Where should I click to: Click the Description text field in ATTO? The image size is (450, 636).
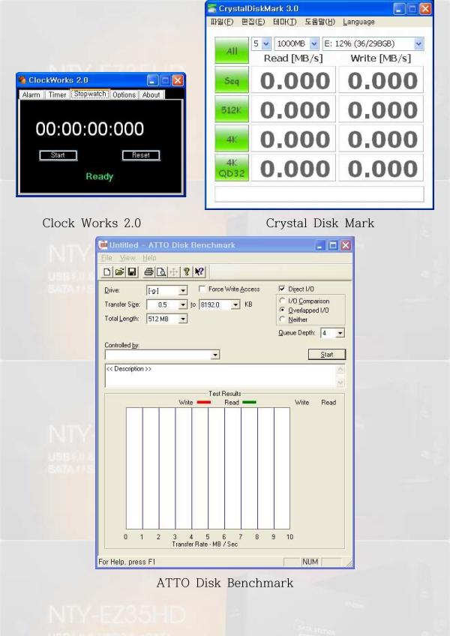(220, 376)
